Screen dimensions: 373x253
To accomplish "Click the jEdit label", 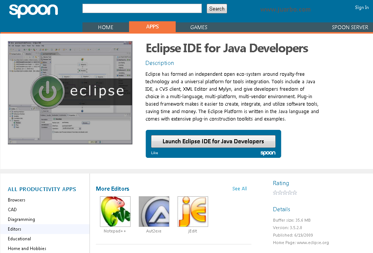I will coord(192,231).
